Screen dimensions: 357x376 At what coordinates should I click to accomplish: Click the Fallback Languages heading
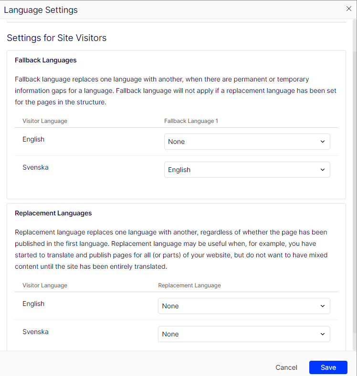click(46, 60)
